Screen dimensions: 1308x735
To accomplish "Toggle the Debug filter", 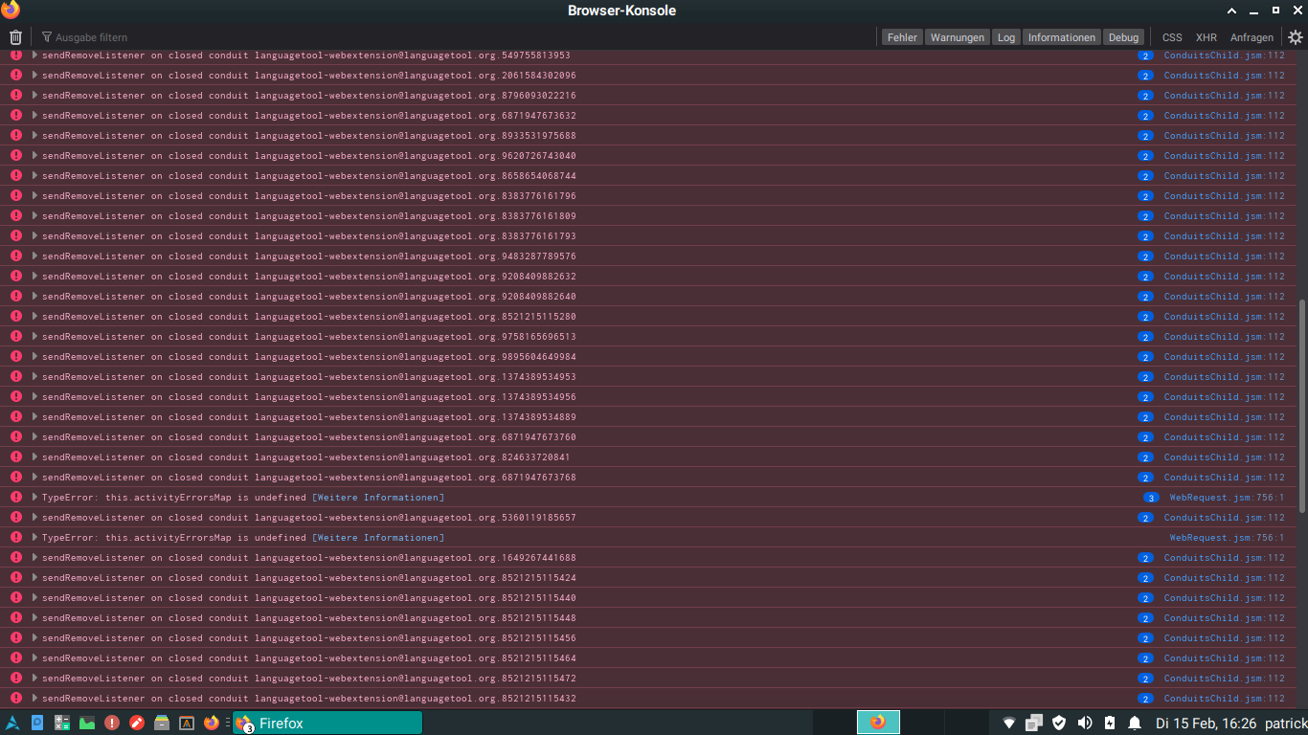I will (x=1124, y=37).
